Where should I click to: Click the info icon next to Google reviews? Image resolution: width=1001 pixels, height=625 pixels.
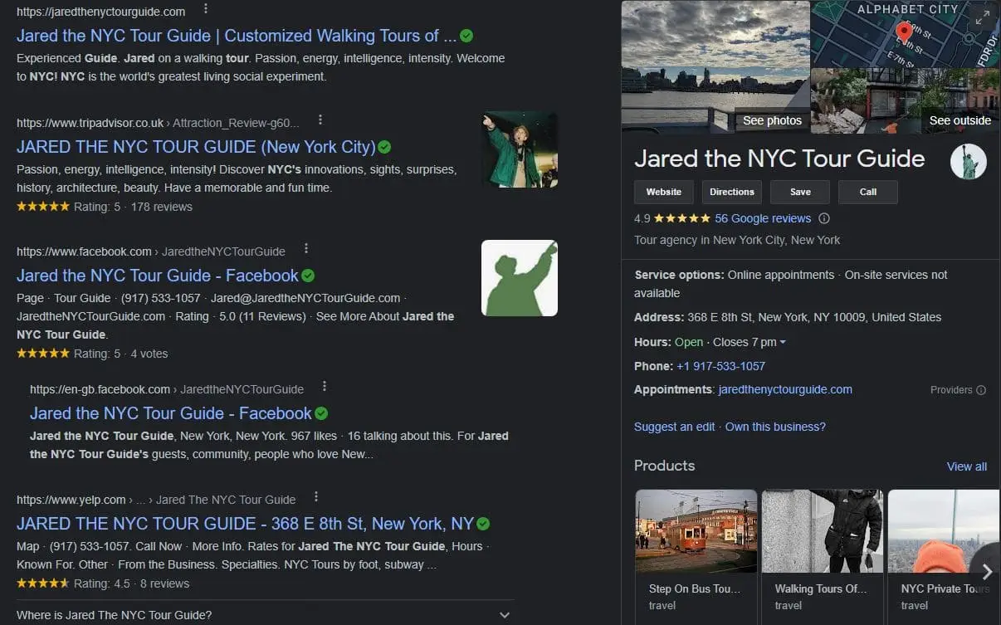[824, 218]
